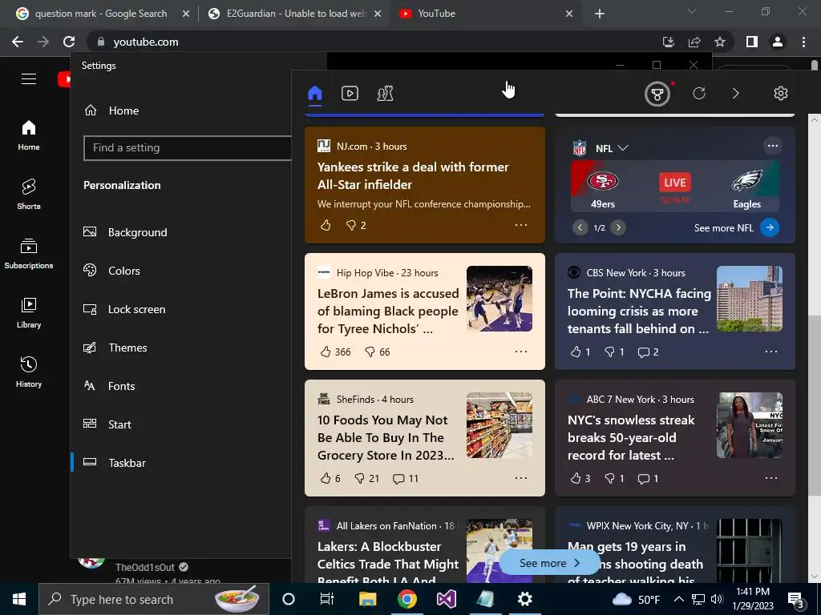Switch to question mark Google Search tab

coord(101,14)
